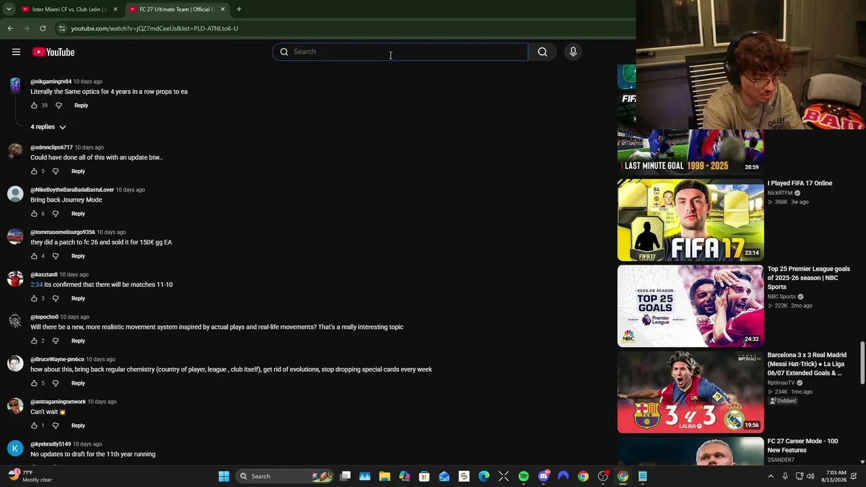Open File Explorer from the taskbar
The image size is (866, 487).
pos(384,476)
